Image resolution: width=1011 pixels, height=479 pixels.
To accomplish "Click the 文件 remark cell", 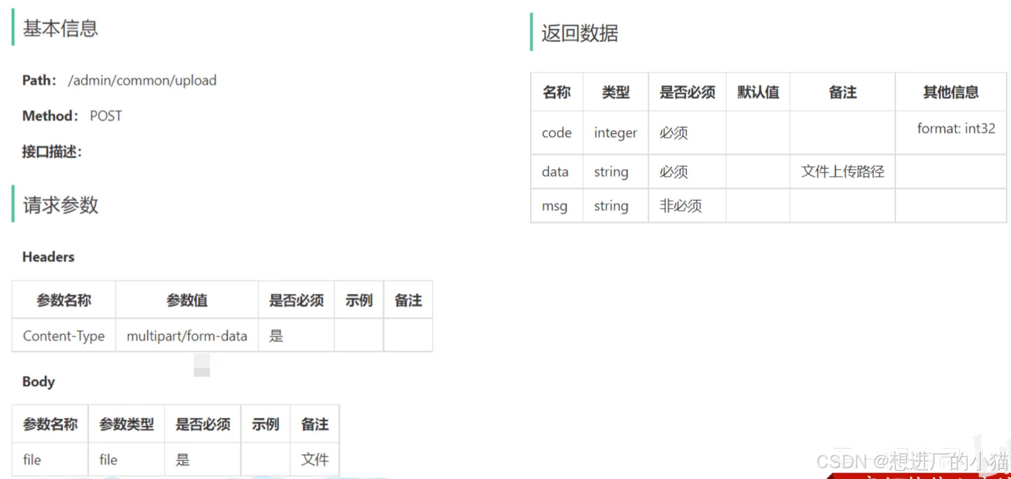I will pos(315,460).
